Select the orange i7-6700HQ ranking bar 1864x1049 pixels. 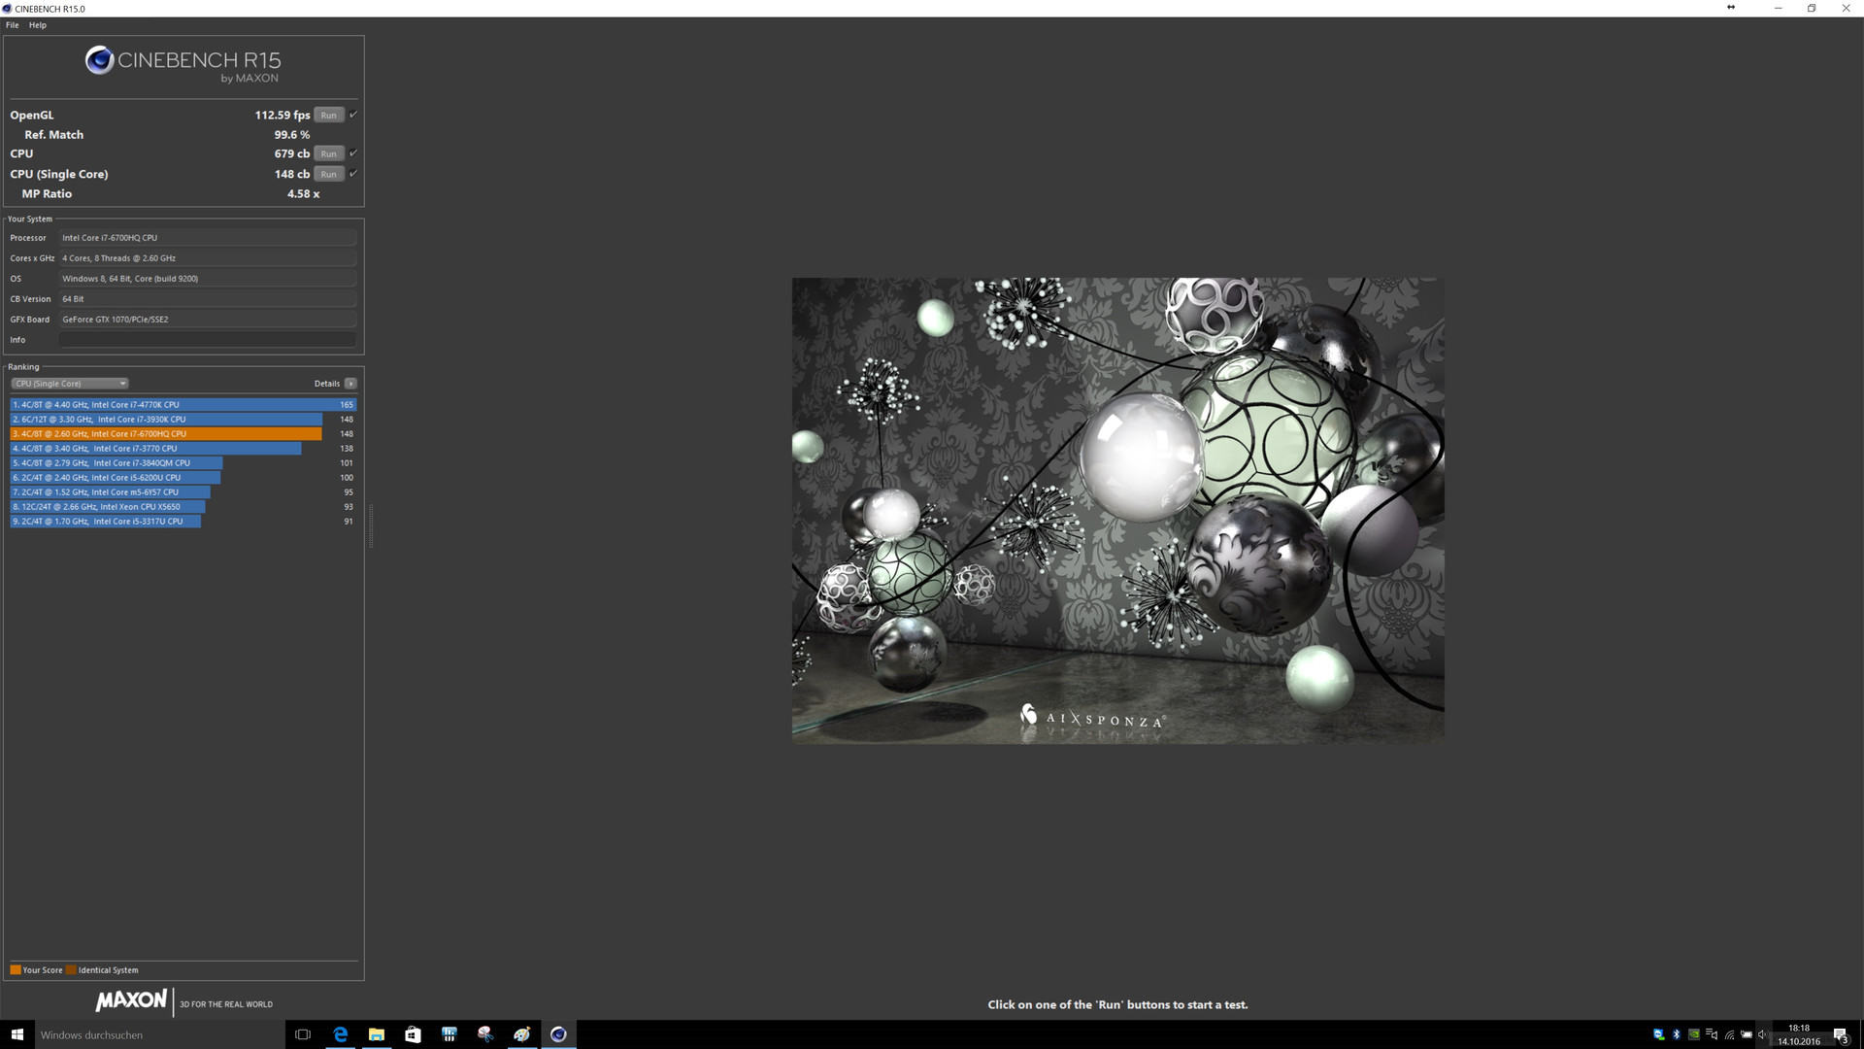pos(165,434)
